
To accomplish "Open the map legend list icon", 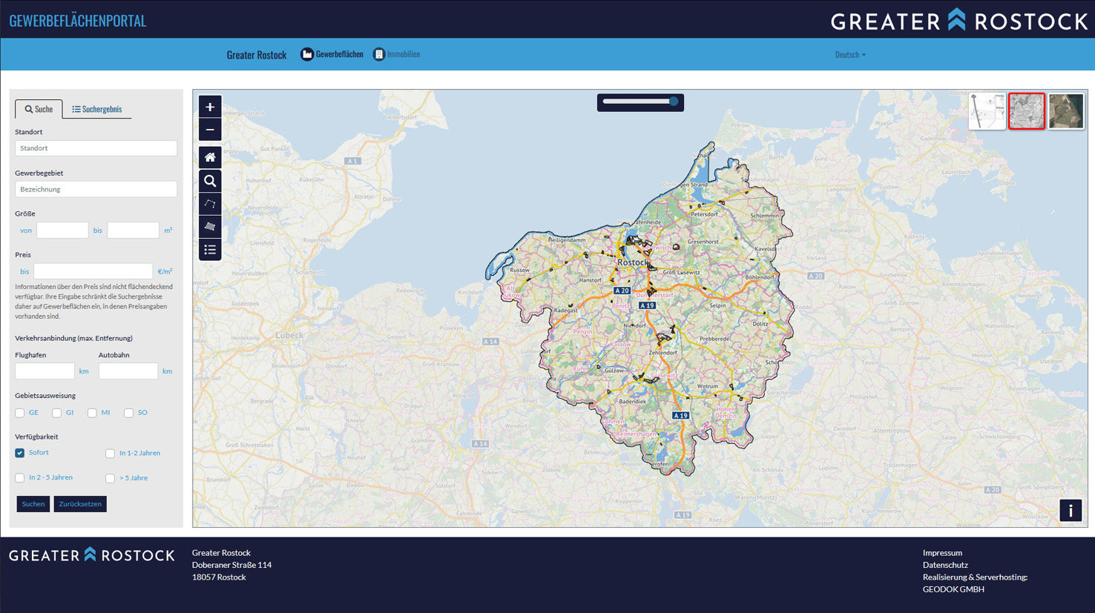I will pyautogui.click(x=210, y=250).
